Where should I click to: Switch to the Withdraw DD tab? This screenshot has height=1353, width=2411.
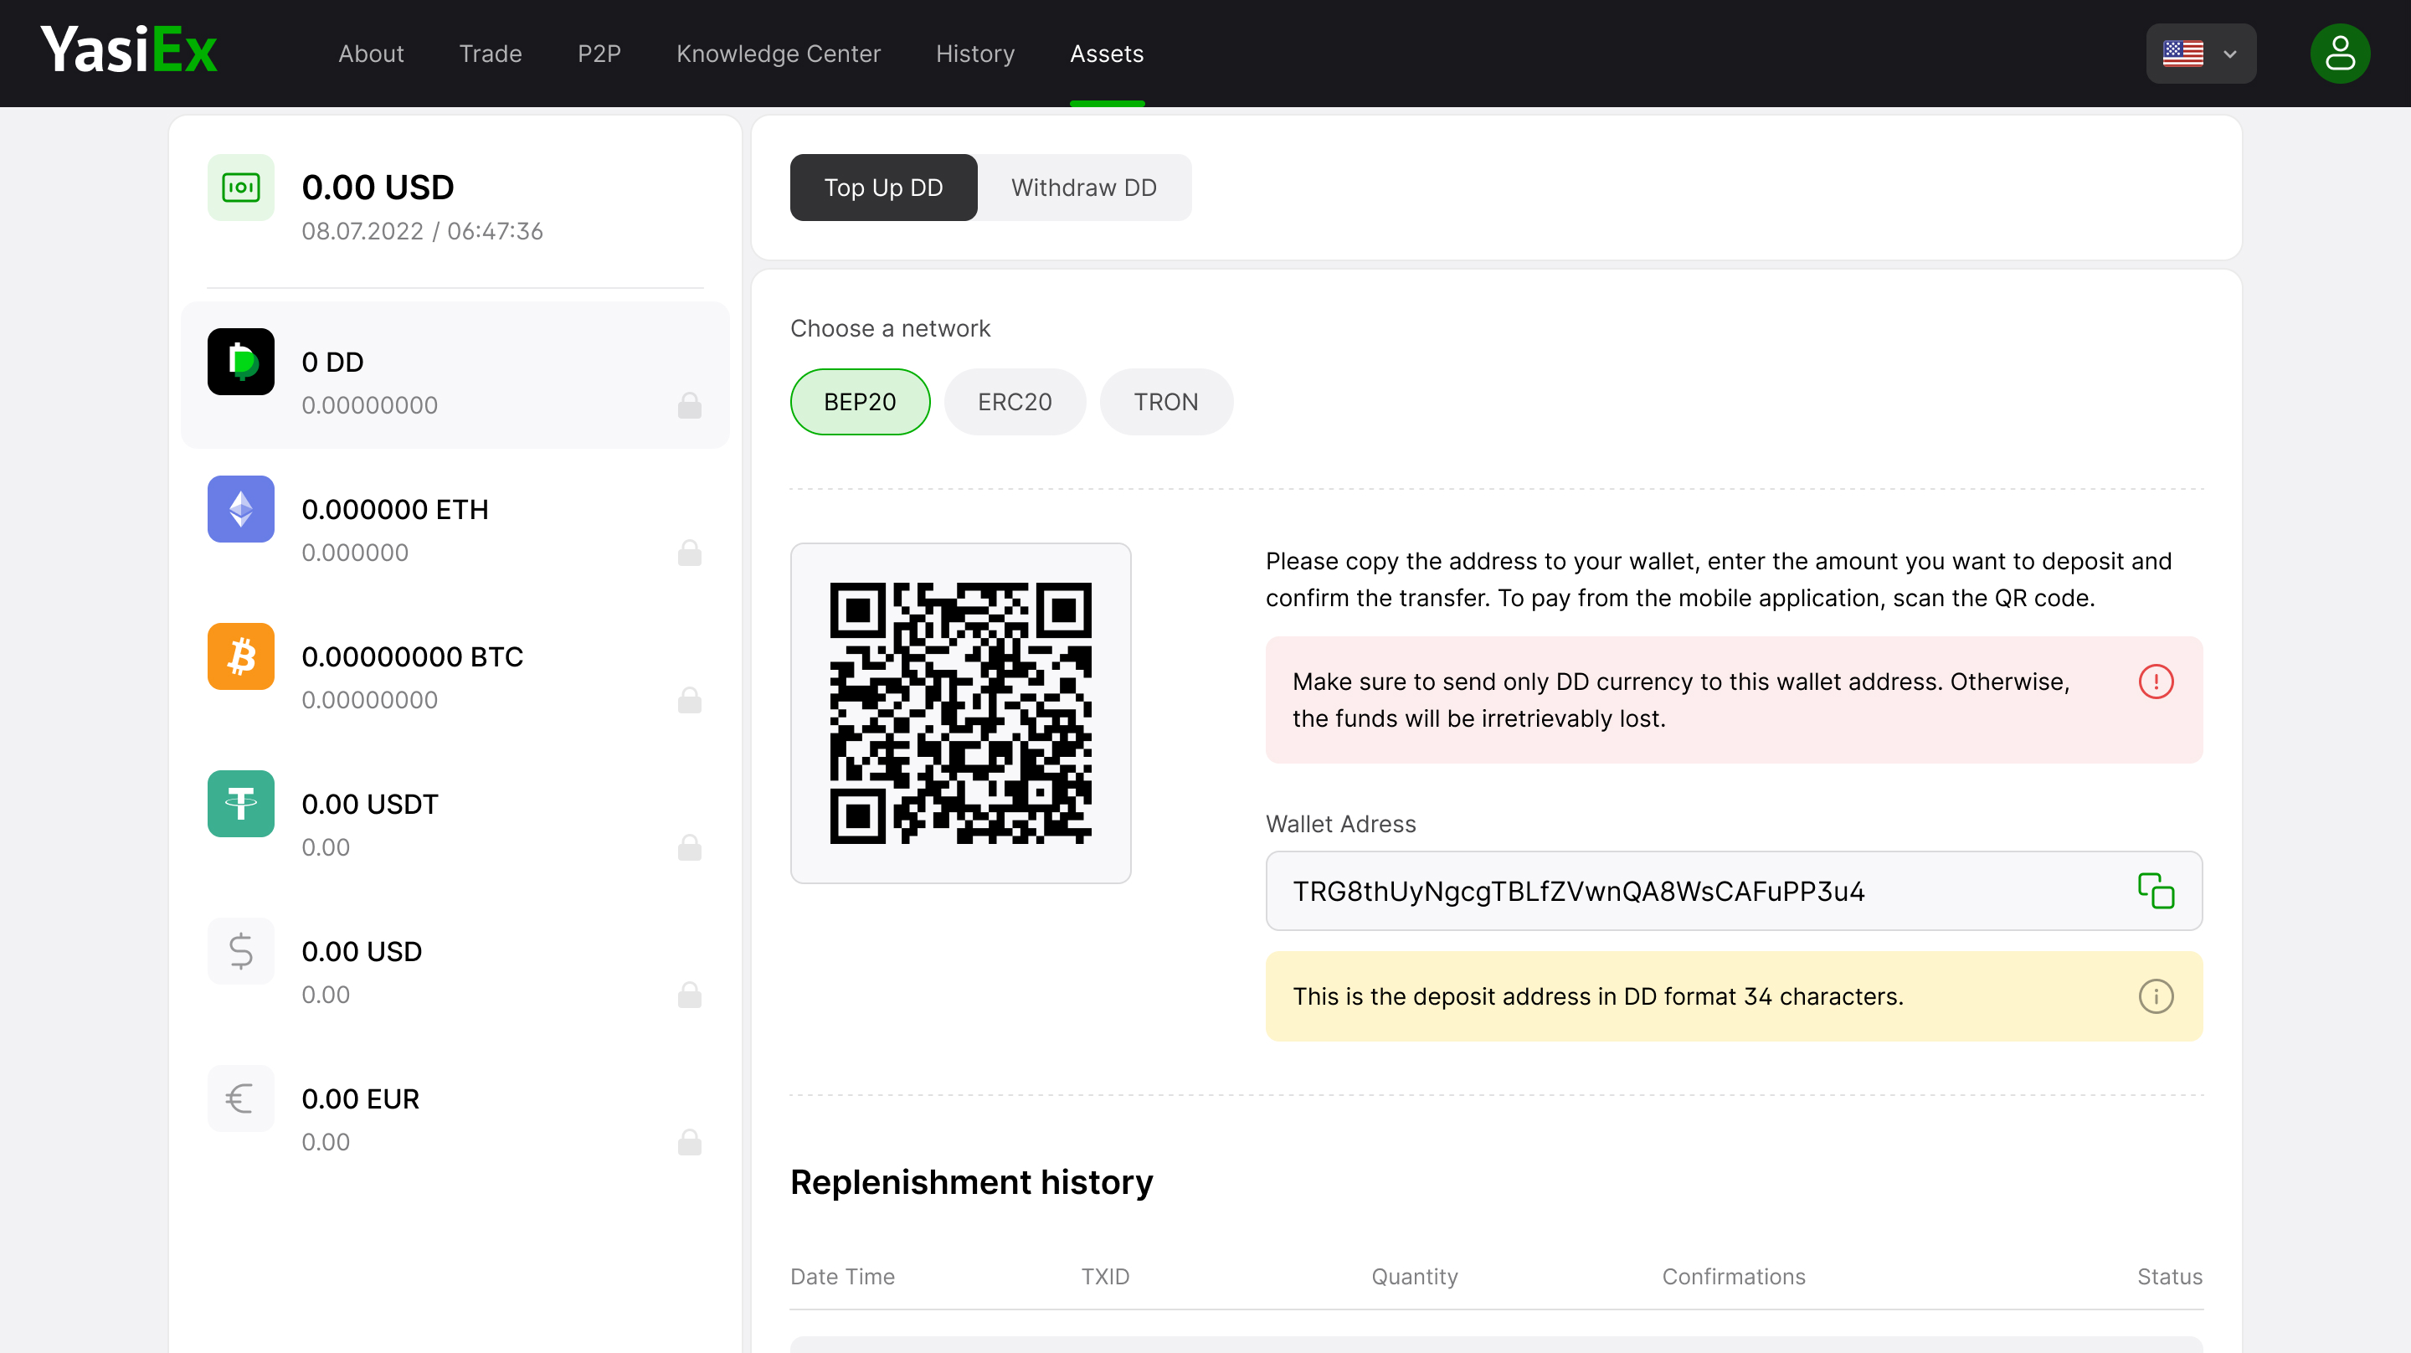coord(1083,188)
